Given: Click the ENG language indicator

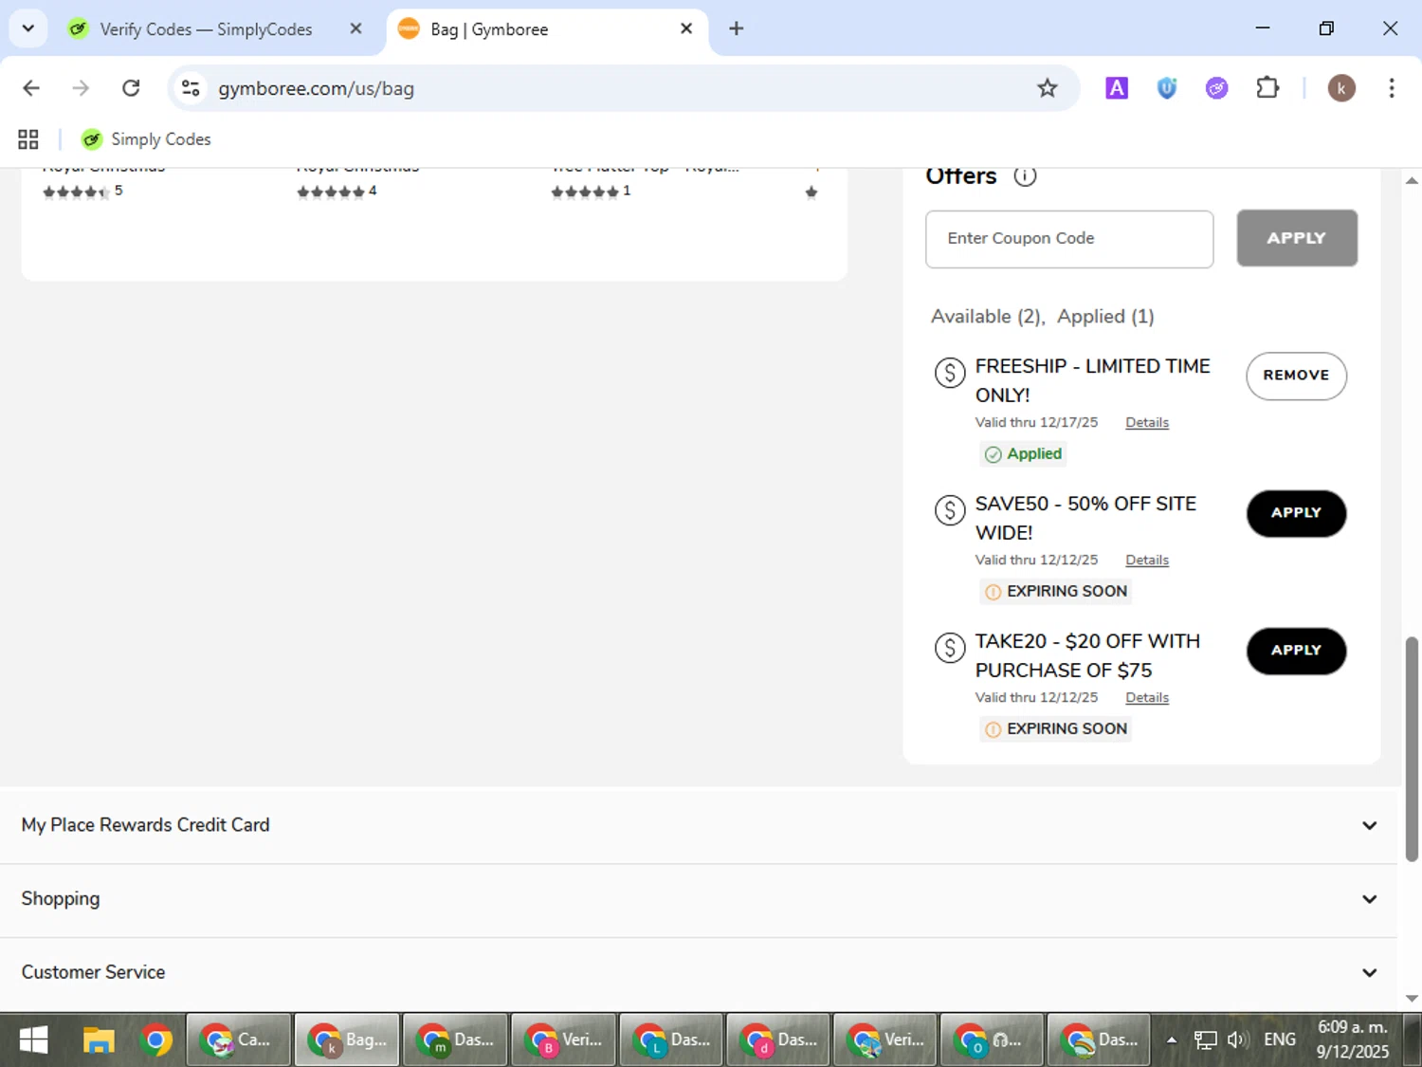Looking at the screenshot, I should [x=1280, y=1040].
